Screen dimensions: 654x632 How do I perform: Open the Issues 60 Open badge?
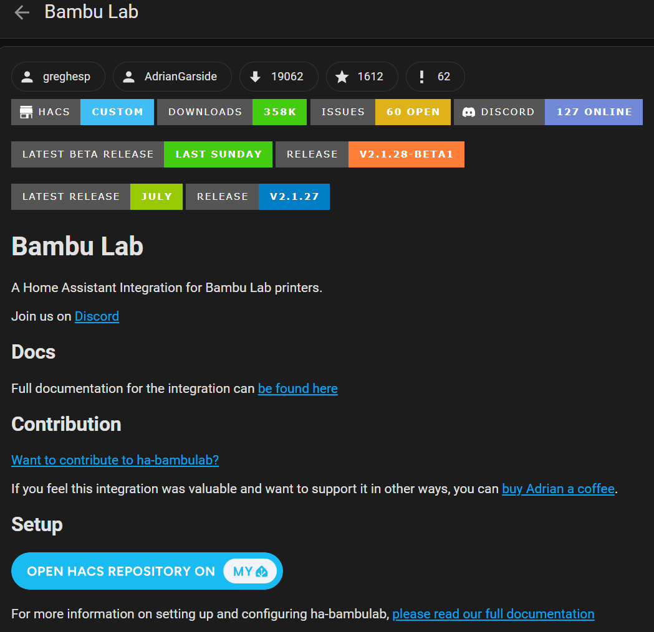click(380, 112)
